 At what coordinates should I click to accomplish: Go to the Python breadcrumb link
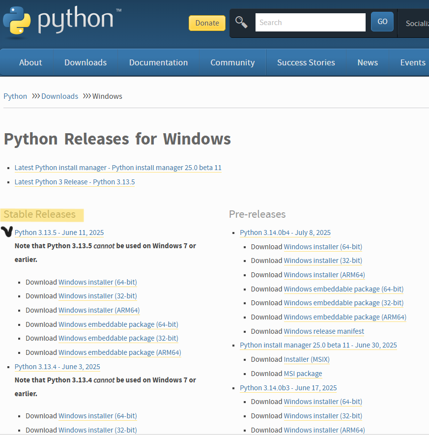click(x=15, y=96)
